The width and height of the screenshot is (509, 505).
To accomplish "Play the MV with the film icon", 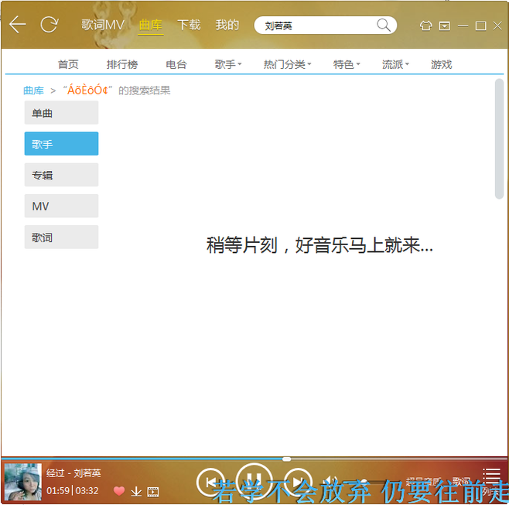I will point(153,492).
